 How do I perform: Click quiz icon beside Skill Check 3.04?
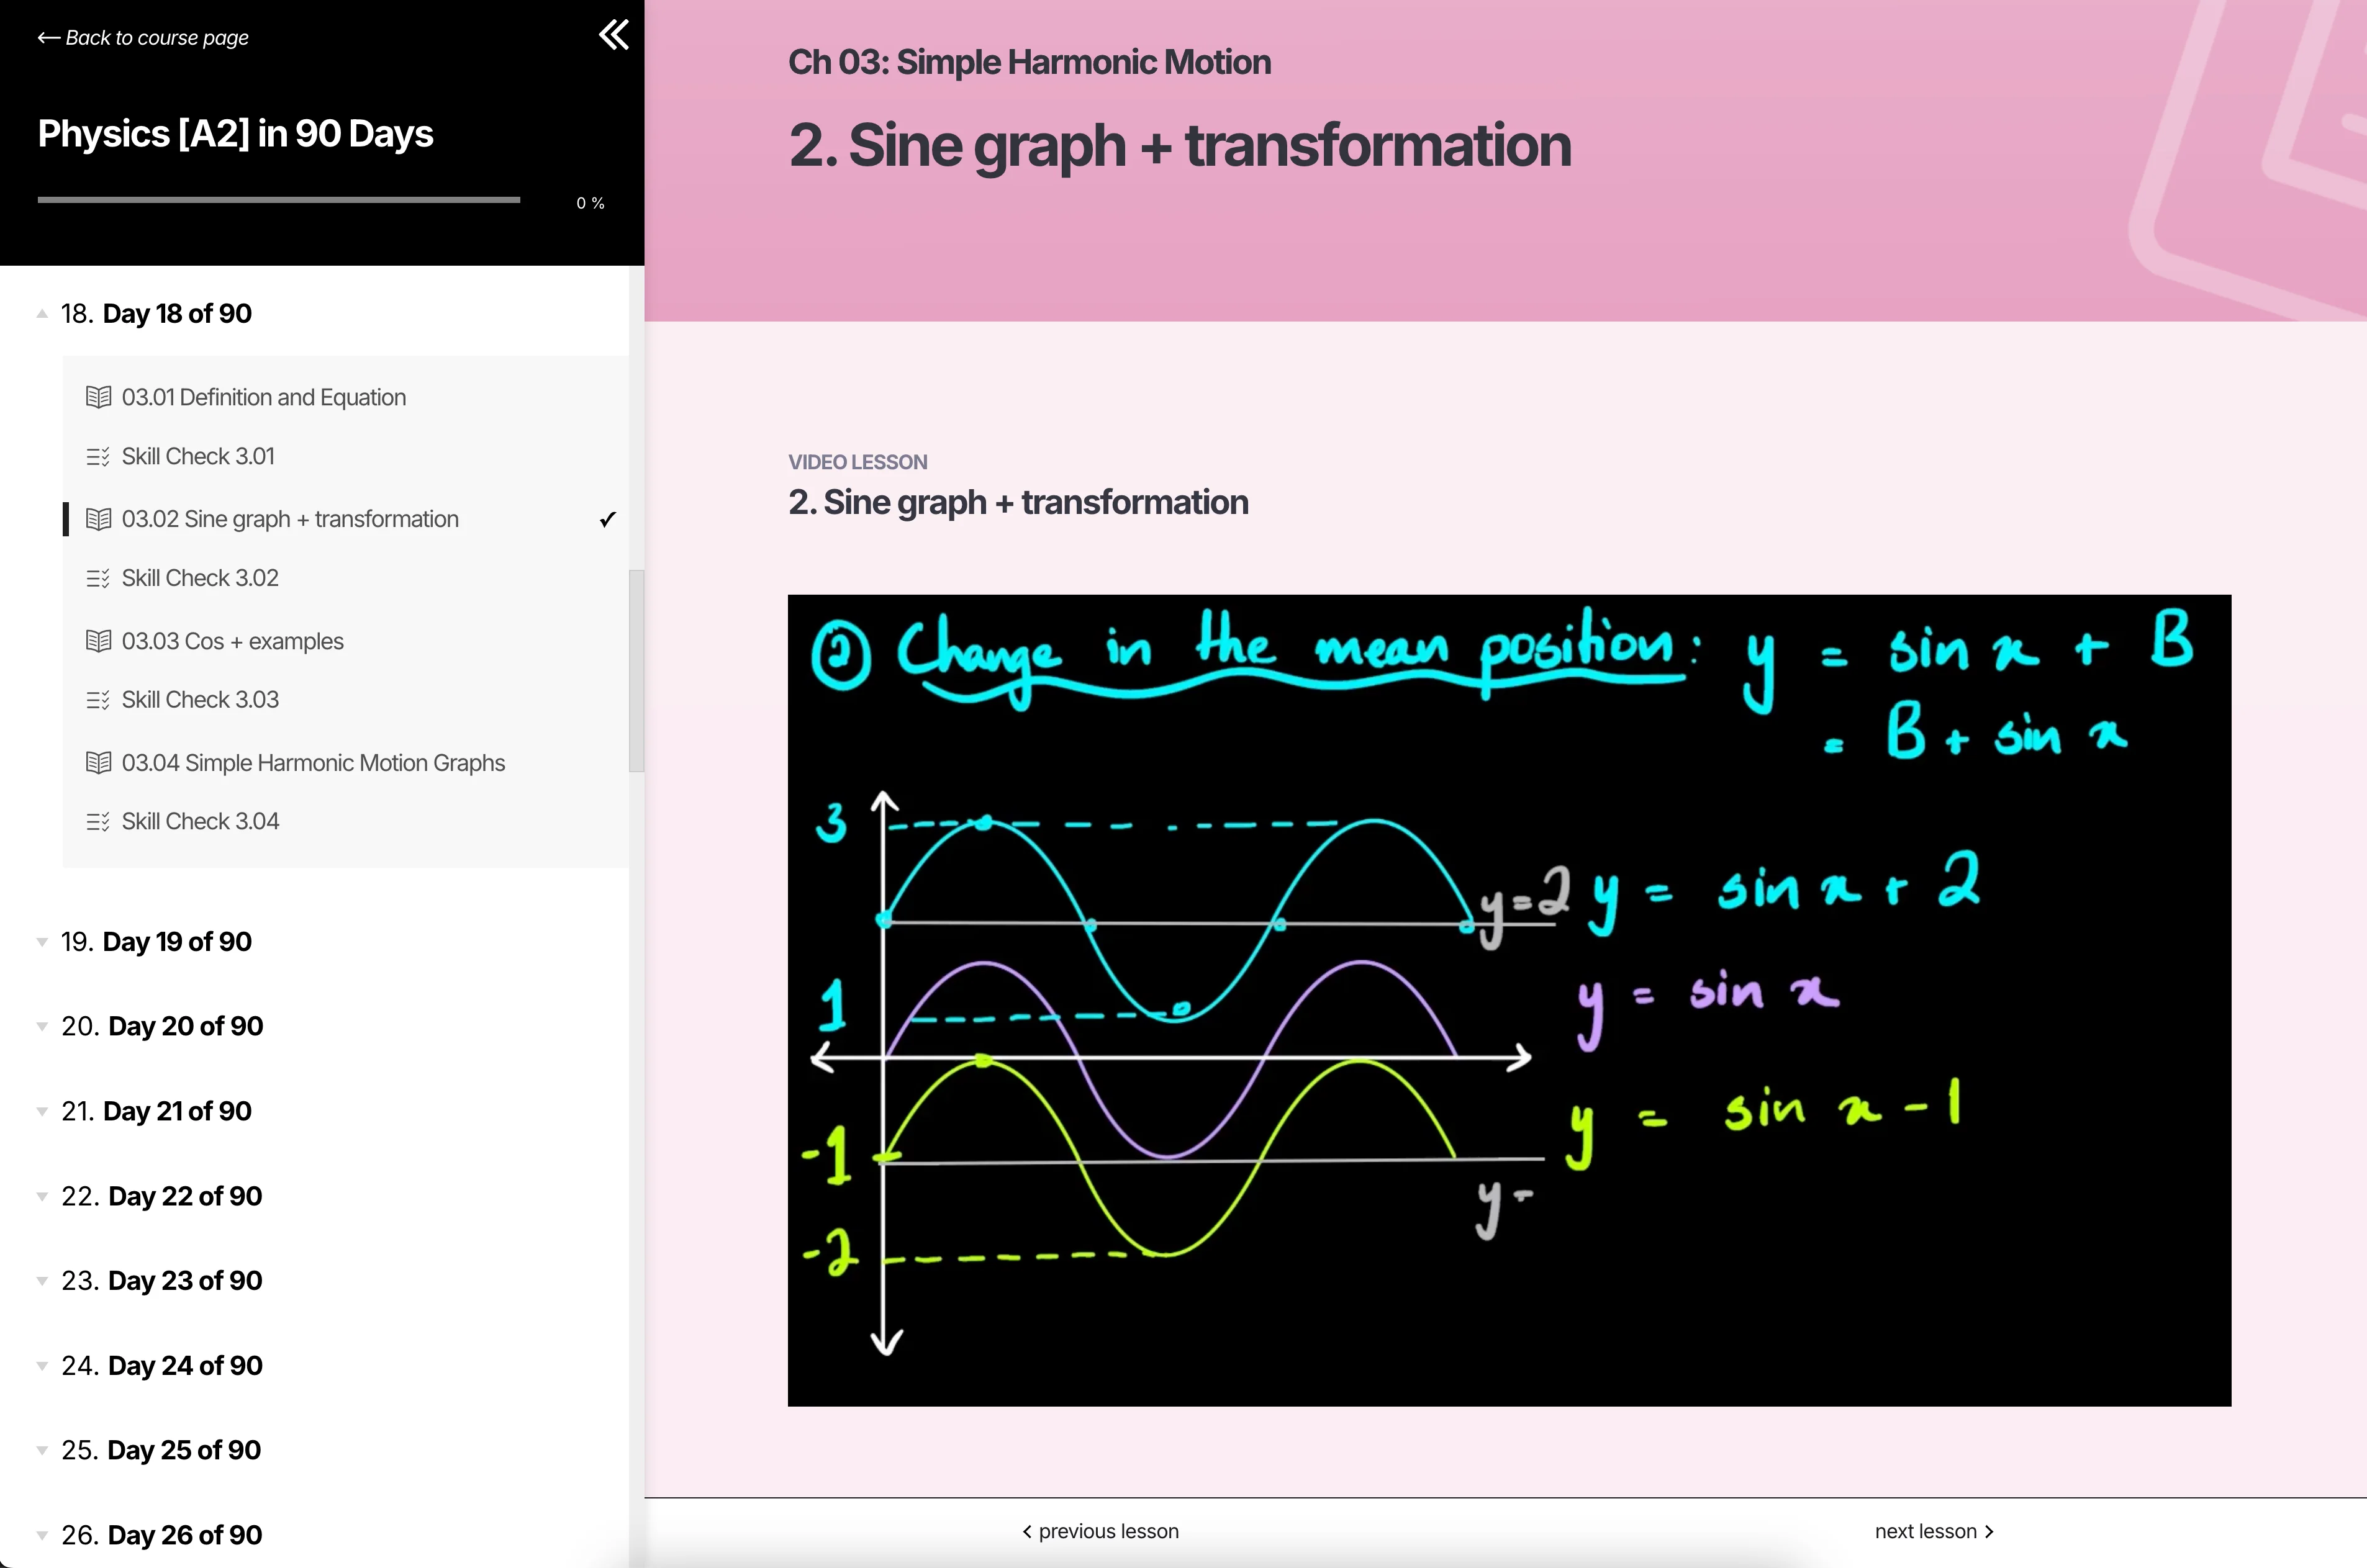(x=98, y=822)
